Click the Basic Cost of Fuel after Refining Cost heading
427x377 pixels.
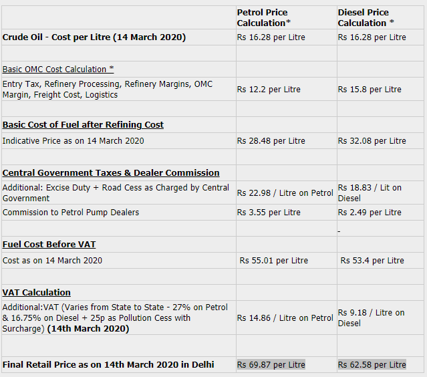[x=83, y=124]
